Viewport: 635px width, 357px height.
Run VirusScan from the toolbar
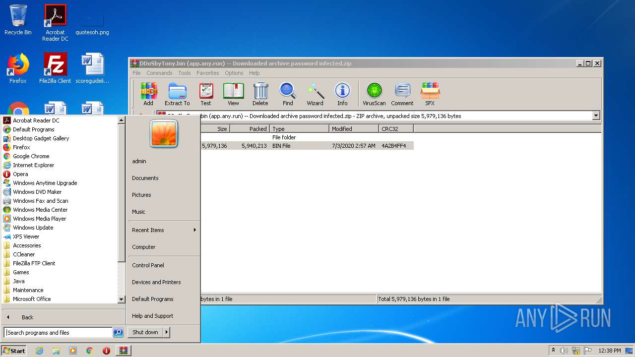[374, 94]
